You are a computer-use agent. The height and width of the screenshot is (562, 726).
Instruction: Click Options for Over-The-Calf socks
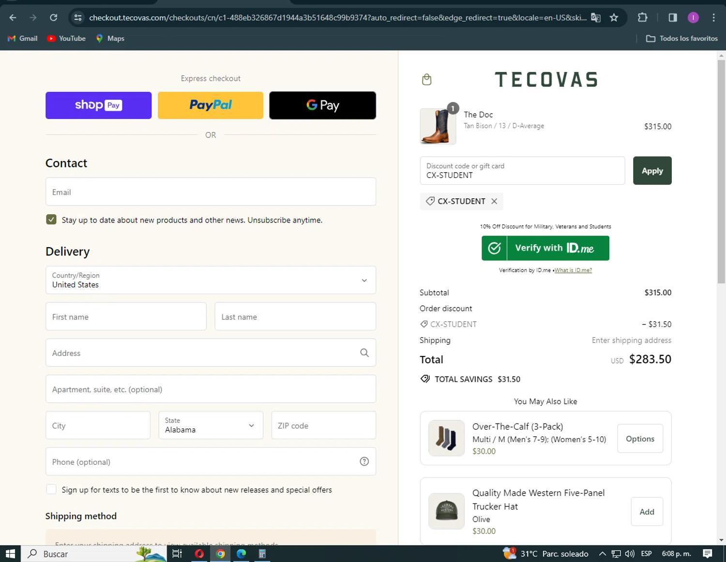point(640,439)
